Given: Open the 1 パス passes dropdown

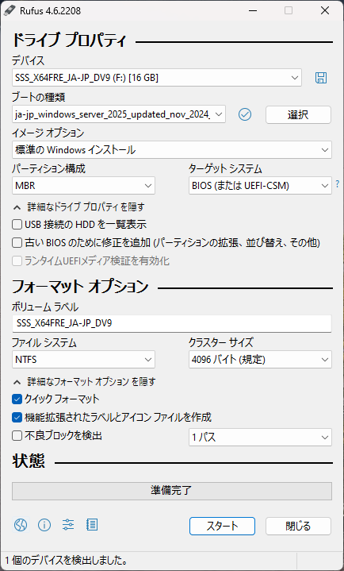Looking at the screenshot, I should (260, 438).
